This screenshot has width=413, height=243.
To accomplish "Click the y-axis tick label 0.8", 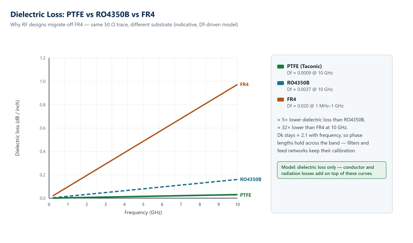I will pyautogui.click(x=43, y=105).
